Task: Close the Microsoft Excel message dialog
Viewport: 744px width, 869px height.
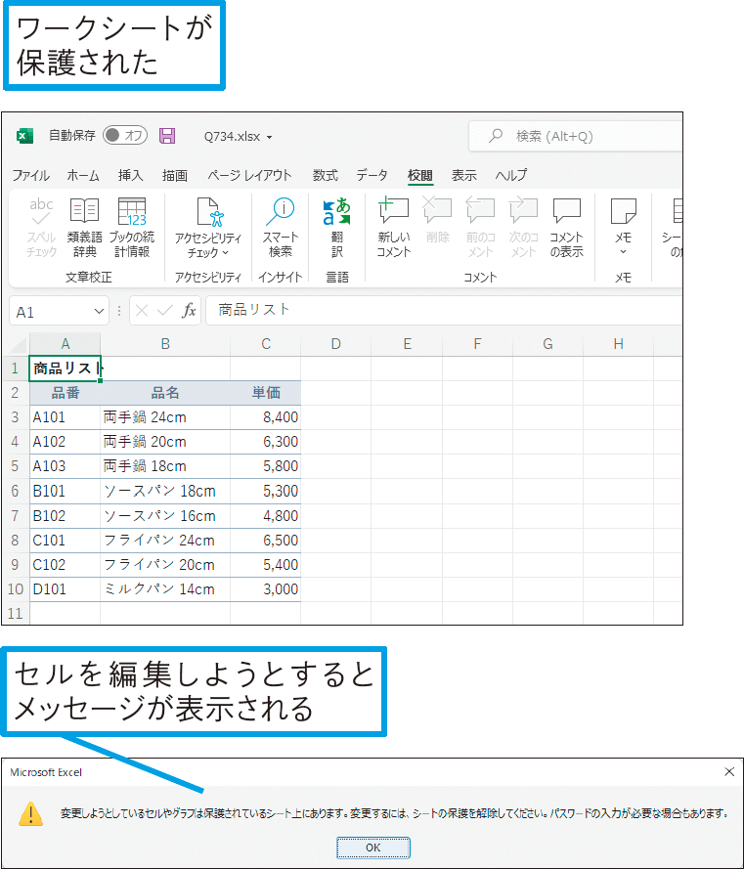Action: point(729,771)
